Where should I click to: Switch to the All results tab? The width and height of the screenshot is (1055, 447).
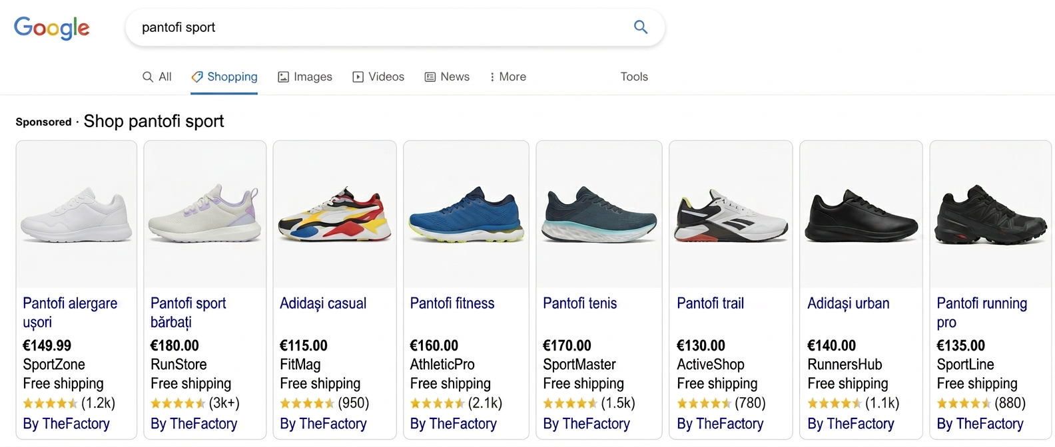point(157,76)
